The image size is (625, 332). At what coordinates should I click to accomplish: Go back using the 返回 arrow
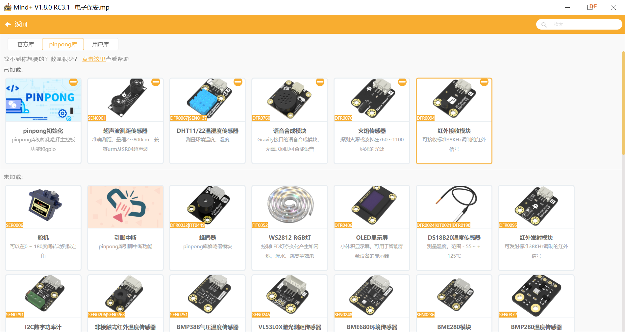(16, 24)
